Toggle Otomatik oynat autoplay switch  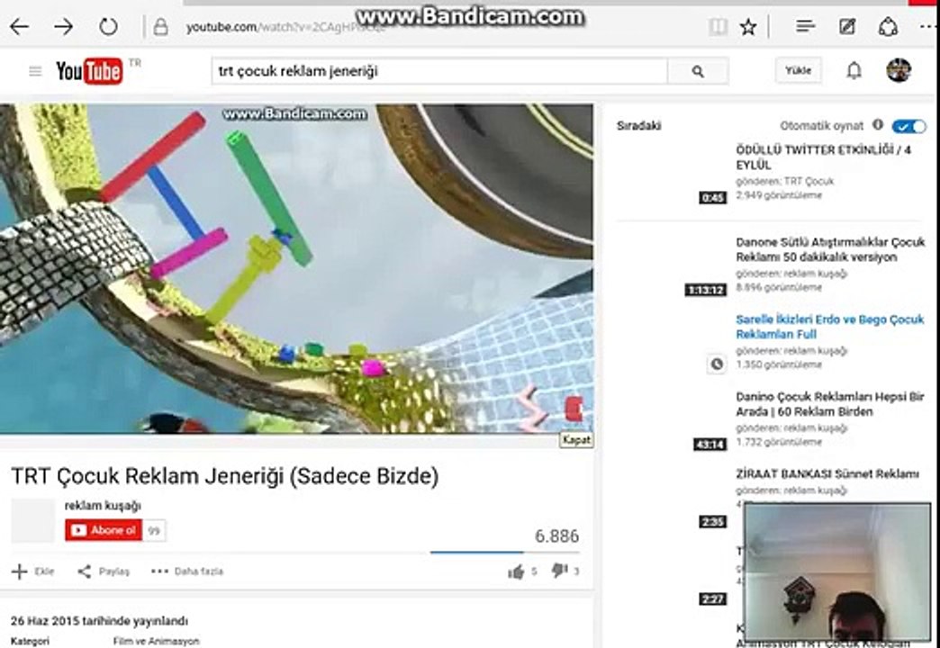point(908,126)
